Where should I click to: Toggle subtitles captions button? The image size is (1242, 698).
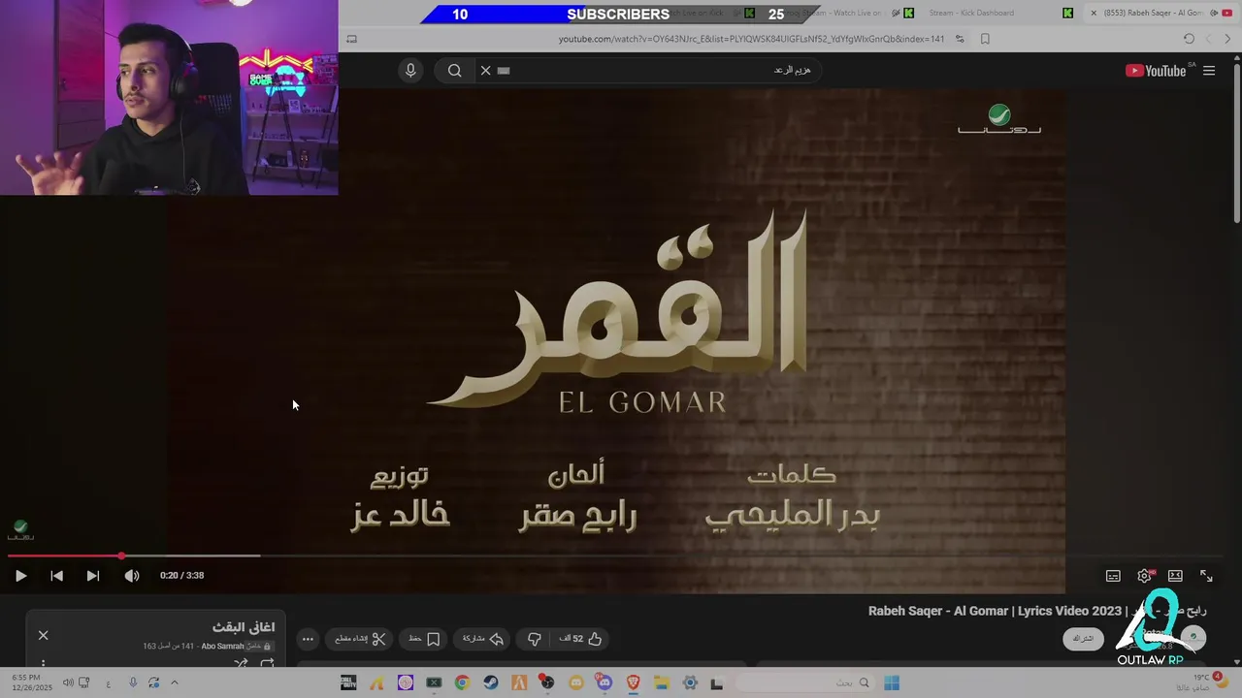[1113, 576]
